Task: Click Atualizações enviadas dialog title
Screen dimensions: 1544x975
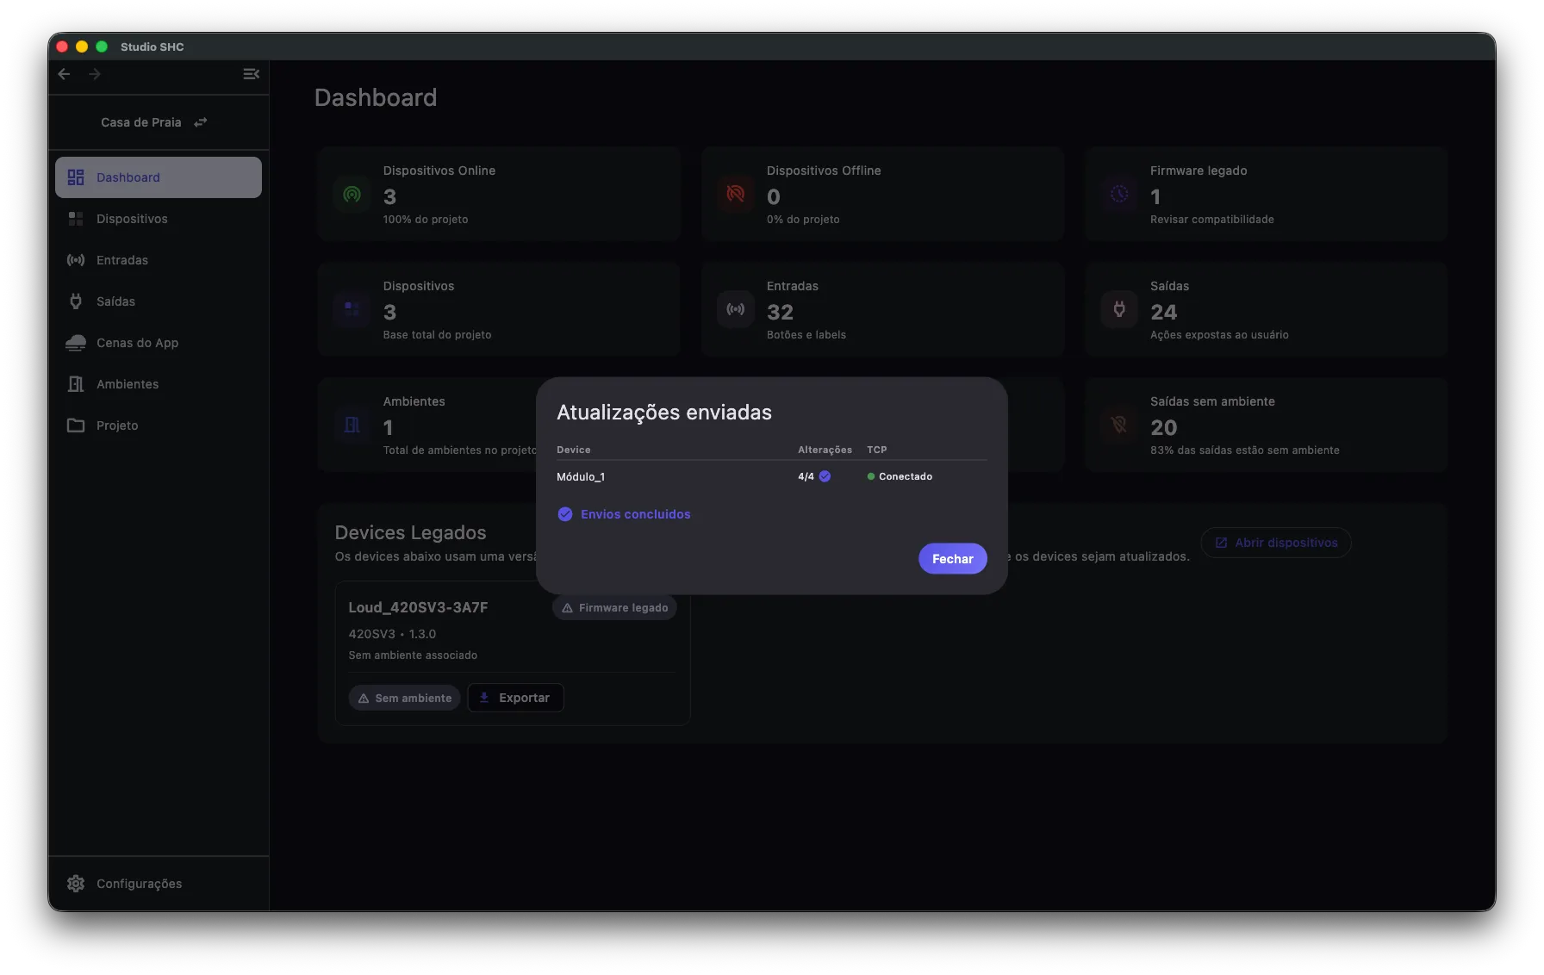Action: pyautogui.click(x=664, y=413)
